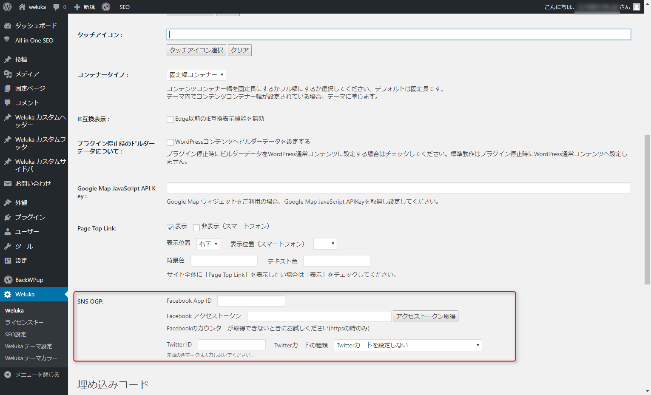This screenshot has height=395, width=651.
Task: Open the プラグイン sidebar link
Action: (x=30, y=217)
